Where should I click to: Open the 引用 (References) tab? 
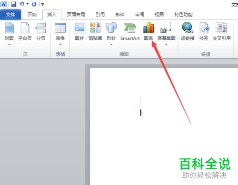100,15
